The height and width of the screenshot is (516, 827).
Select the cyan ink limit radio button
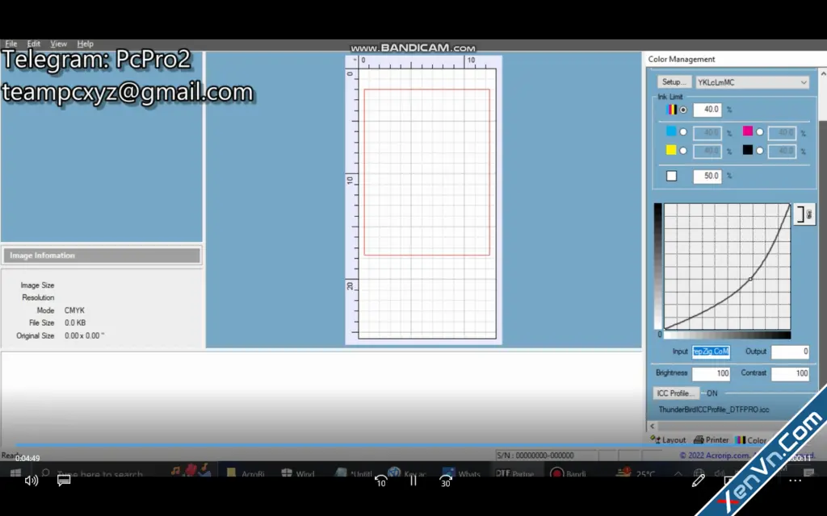[x=683, y=132]
